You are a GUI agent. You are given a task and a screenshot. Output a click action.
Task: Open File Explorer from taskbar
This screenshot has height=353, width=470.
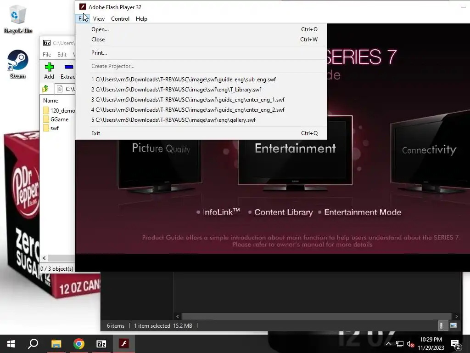click(x=56, y=344)
